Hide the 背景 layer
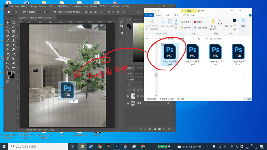Image resolution: width=267 pixels, height=150 pixels. click(x=128, y=103)
